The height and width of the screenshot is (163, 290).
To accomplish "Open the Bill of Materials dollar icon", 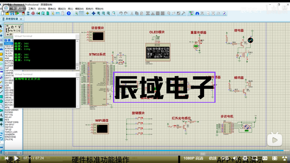I will click(53, 13).
